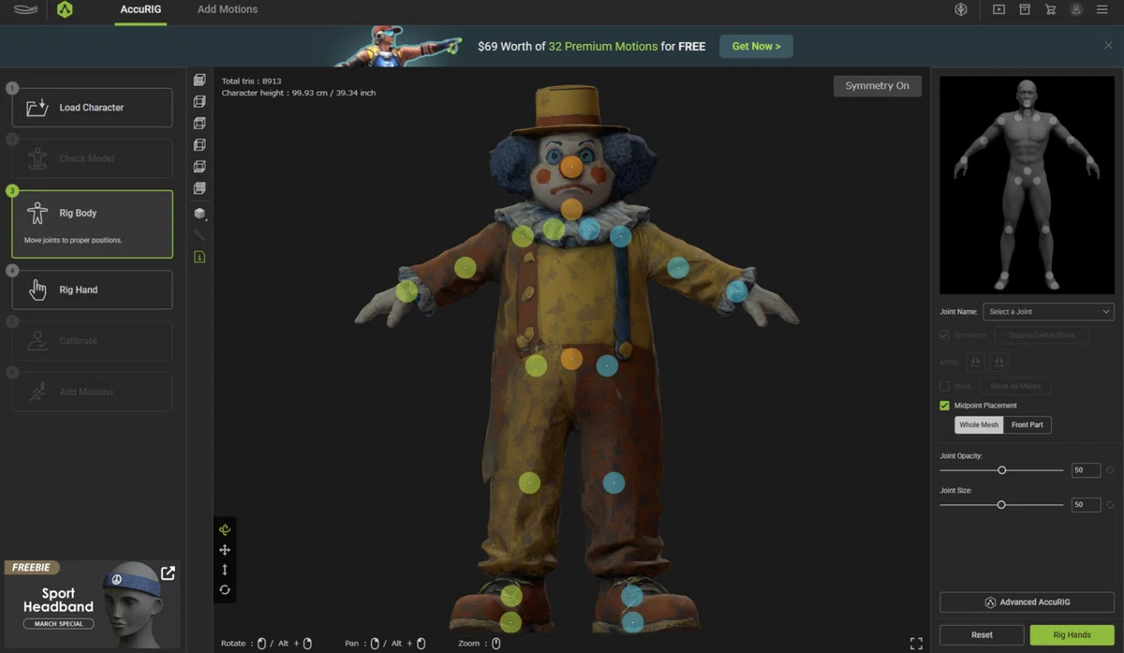The width and height of the screenshot is (1124, 653).
Task: Select the green knee joint marker
Action: [x=529, y=482]
